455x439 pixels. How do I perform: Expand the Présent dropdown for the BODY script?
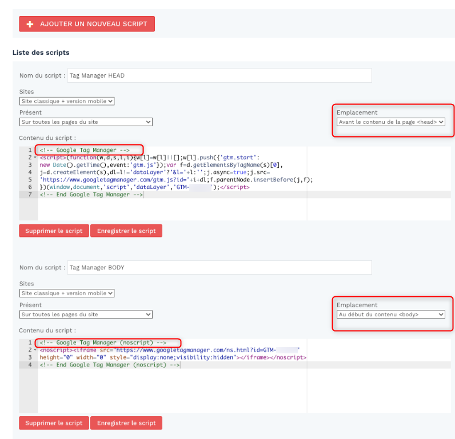click(x=86, y=315)
